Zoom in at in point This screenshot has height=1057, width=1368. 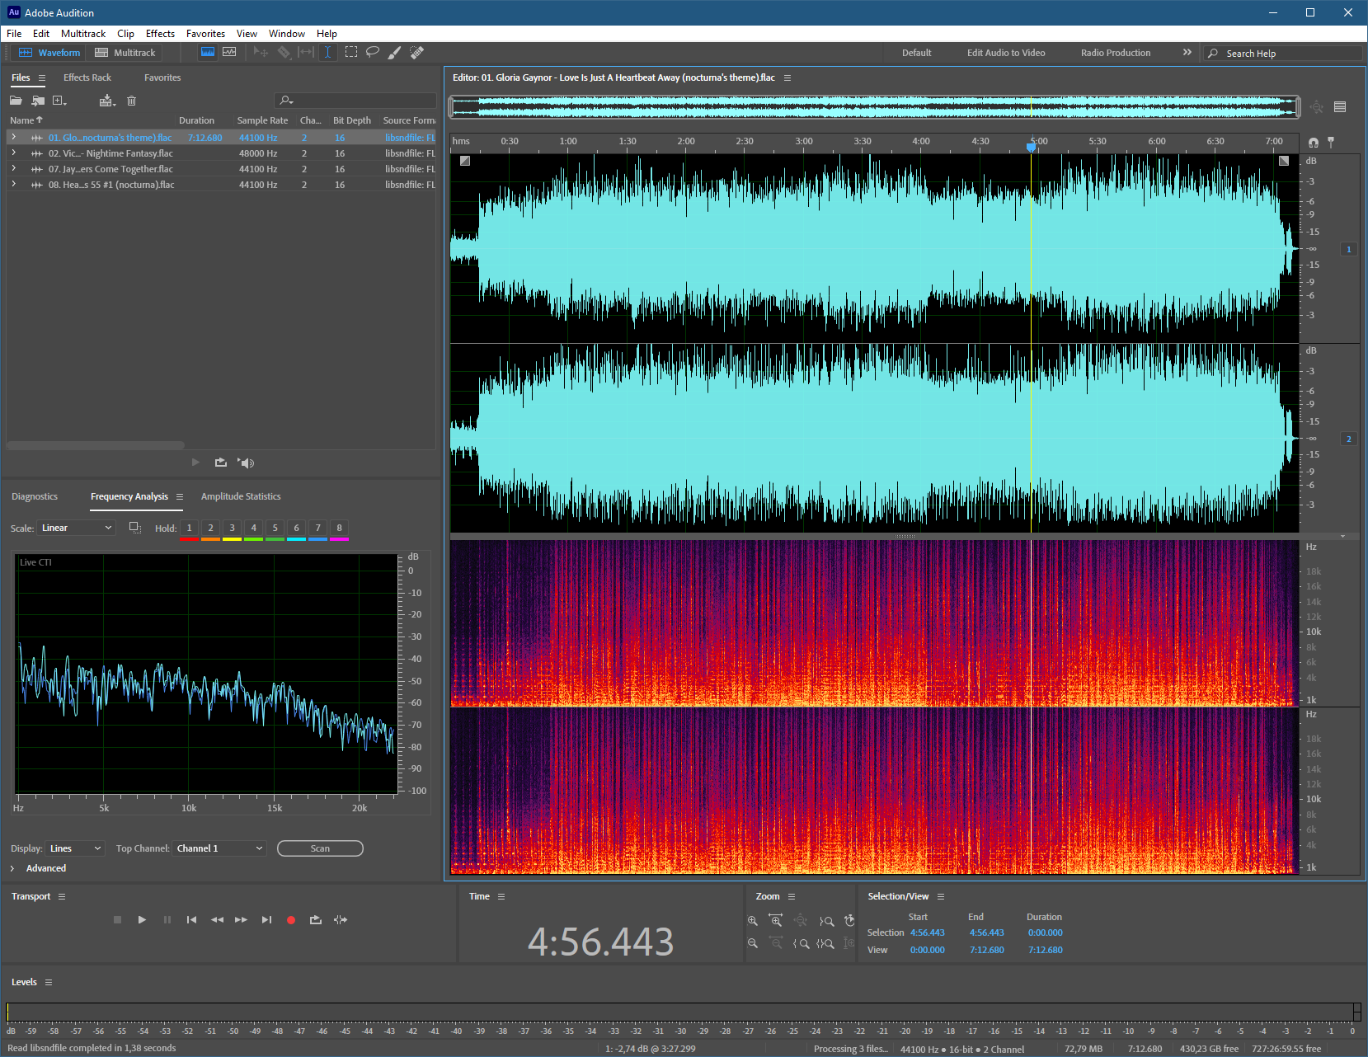(x=801, y=943)
